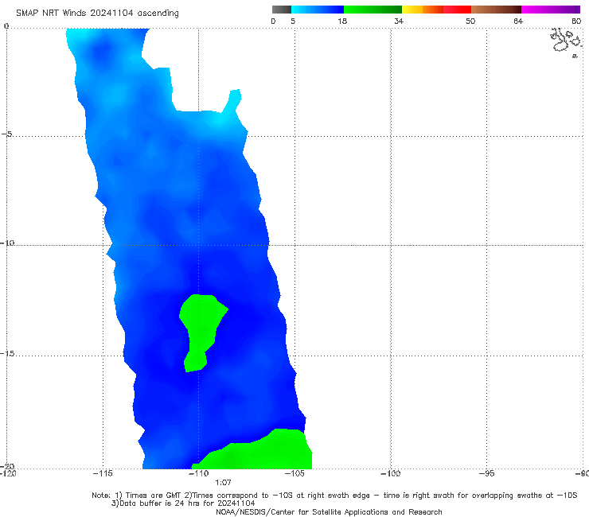Click the -15 latitude axis label
The height and width of the screenshot is (517, 589).
(7, 354)
